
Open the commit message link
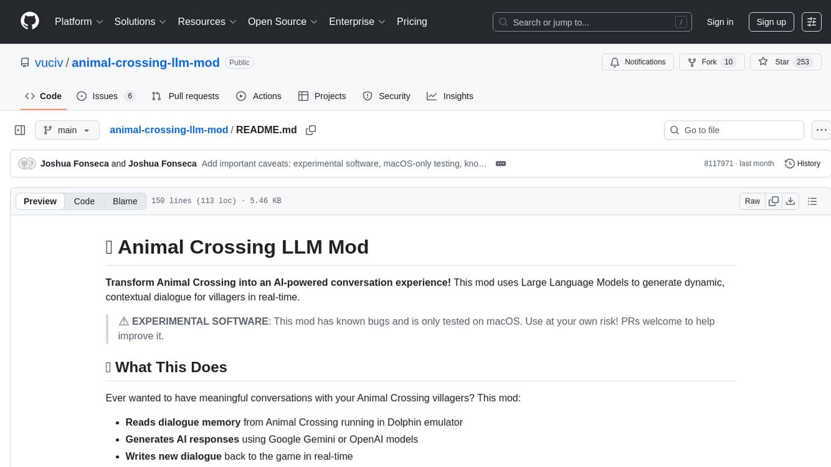pos(344,164)
